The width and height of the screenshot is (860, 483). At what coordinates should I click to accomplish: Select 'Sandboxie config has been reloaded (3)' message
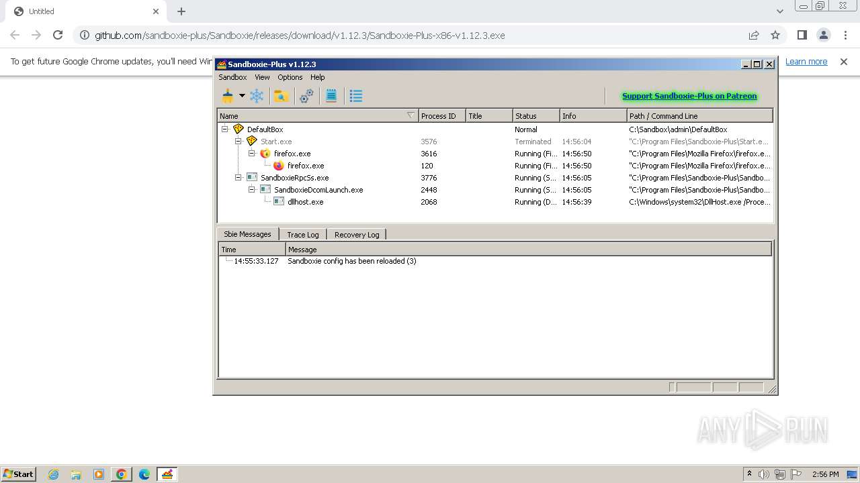pyautogui.click(x=352, y=261)
